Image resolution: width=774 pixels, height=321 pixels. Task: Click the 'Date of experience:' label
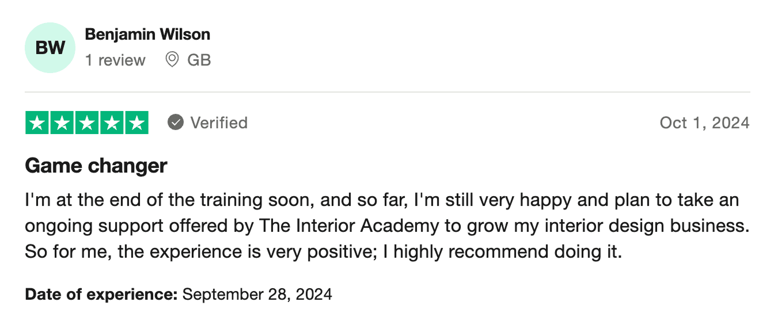pos(101,295)
